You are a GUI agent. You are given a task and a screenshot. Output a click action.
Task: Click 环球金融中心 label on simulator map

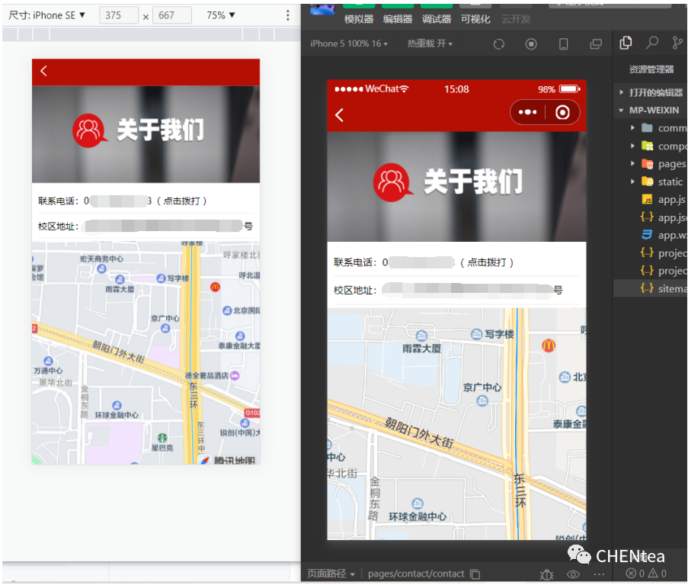[x=418, y=517]
